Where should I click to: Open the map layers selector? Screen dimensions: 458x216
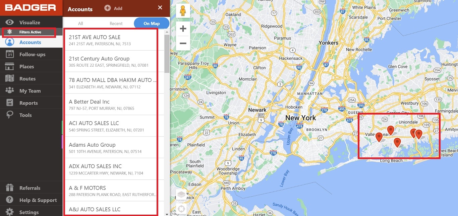tap(181, 194)
